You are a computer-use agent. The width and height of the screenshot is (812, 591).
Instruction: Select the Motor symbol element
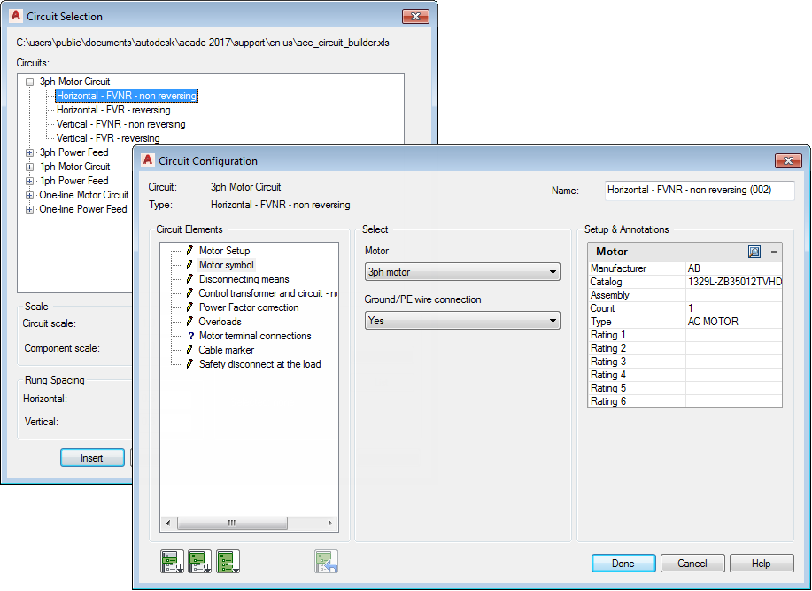tap(227, 265)
